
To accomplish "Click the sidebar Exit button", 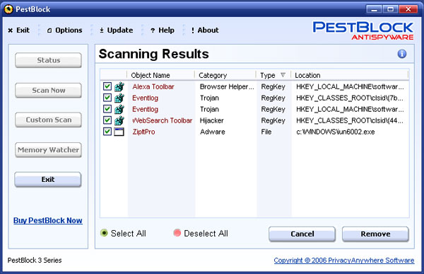I will [x=48, y=179].
